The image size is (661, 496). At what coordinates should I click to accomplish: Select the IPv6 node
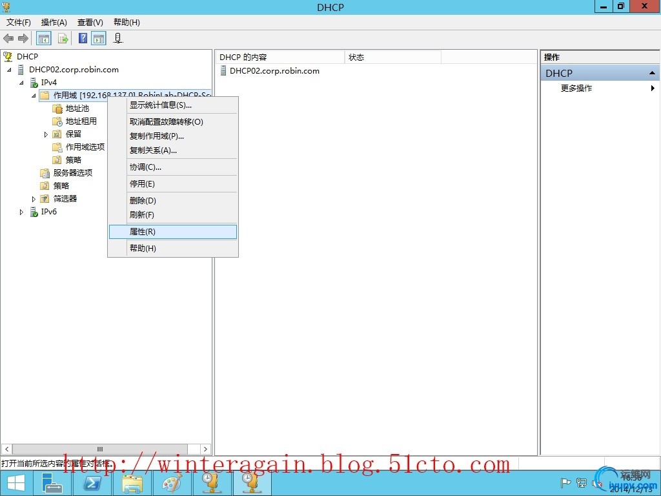49,211
